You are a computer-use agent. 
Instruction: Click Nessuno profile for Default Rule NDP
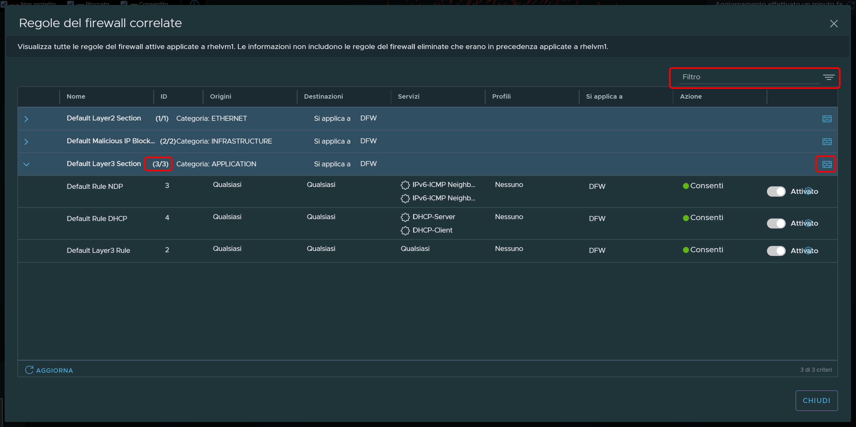(509, 184)
